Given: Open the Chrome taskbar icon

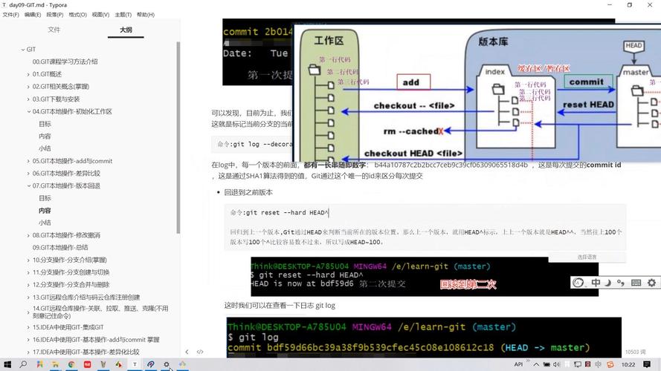Looking at the screenshot, I should (x=71, y=364).
